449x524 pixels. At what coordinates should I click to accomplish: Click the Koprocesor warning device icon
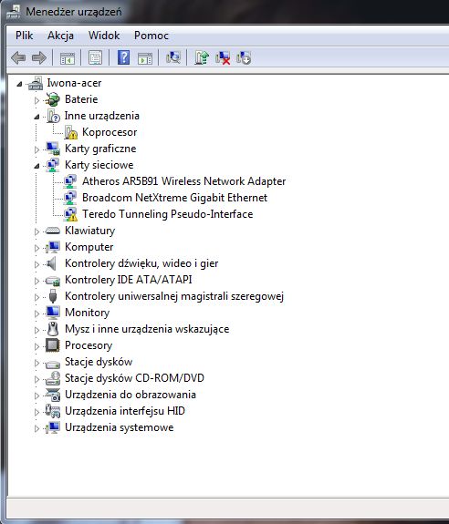coord(70,132)
